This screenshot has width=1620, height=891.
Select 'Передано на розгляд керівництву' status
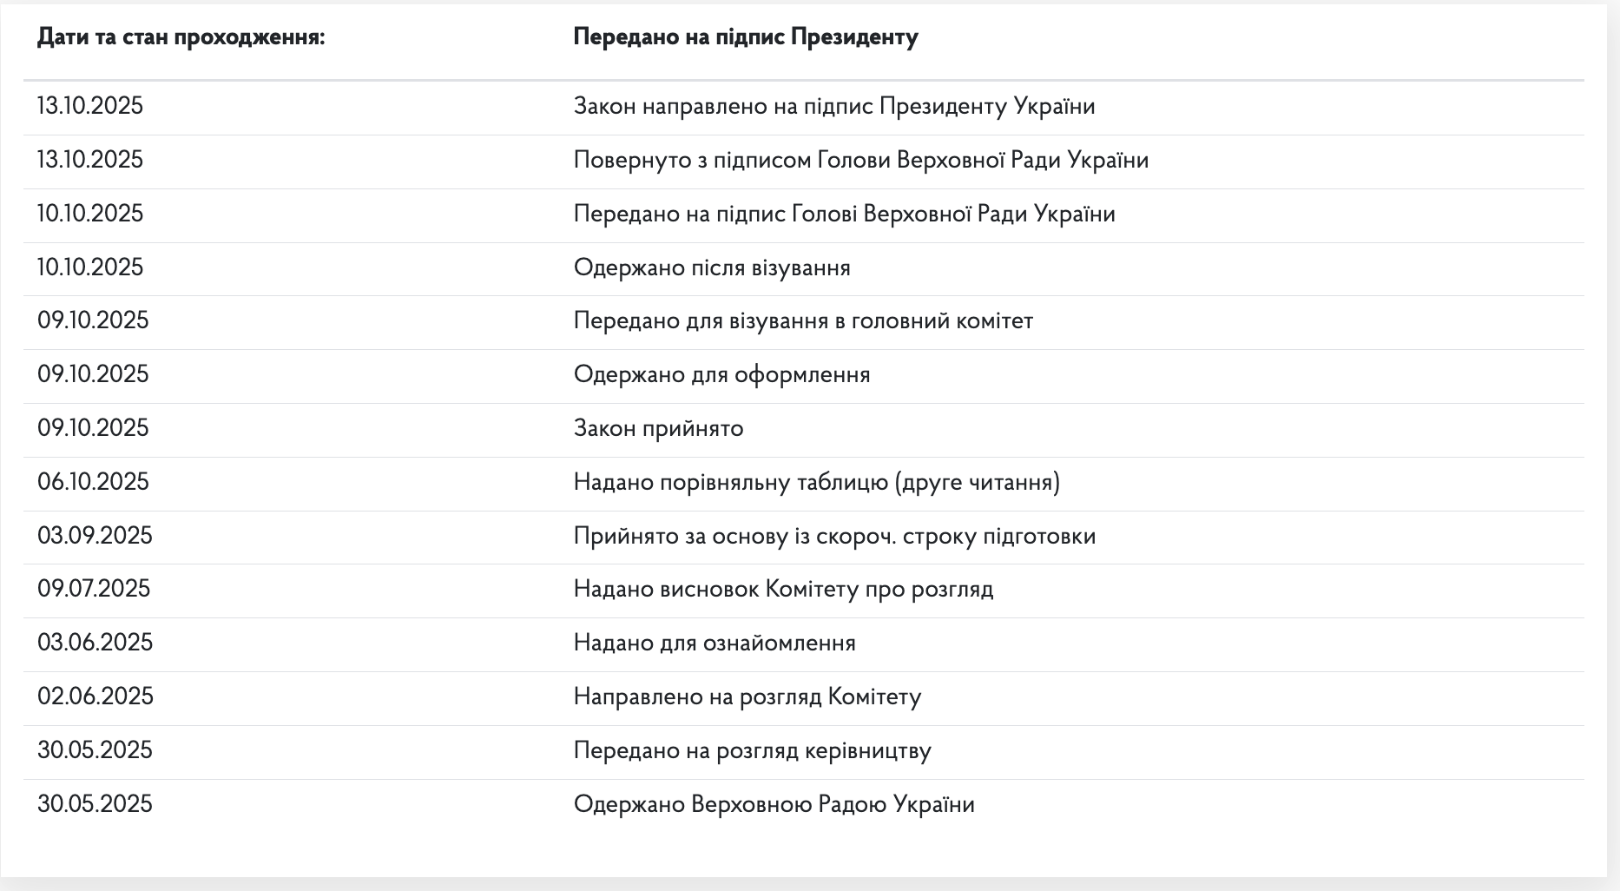coord(752,751)
